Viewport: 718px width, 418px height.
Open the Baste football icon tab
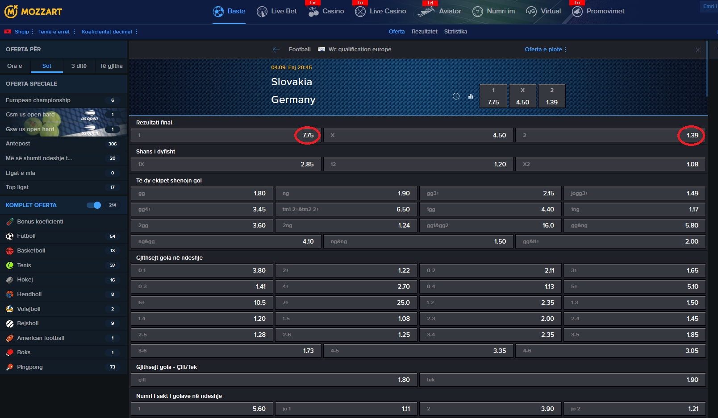[x=218, y=12]
